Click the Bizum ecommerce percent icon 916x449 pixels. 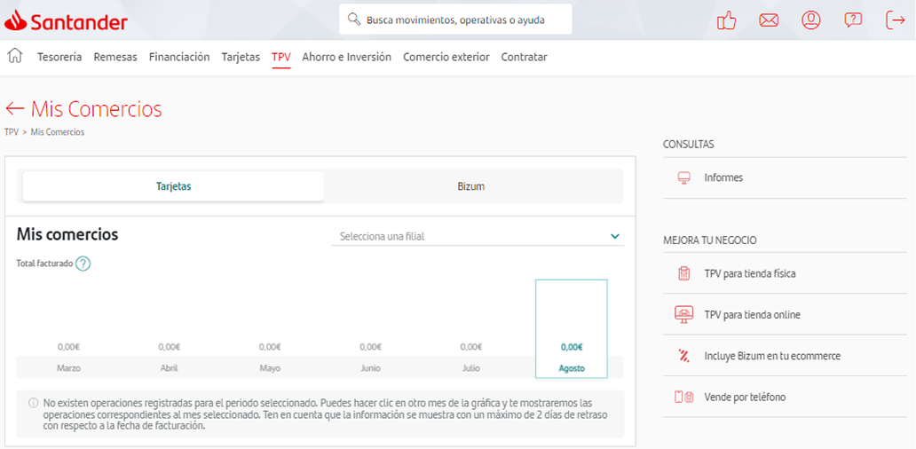683,355
